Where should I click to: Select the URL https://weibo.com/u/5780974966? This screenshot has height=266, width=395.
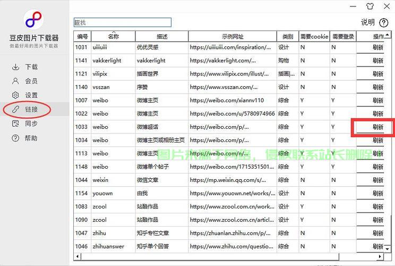[x=232, y=113]
